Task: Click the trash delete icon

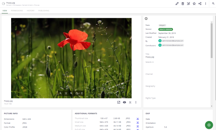Action: (x=183, y=4)
